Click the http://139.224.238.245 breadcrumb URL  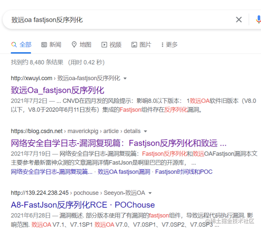[x=40, y=193]
